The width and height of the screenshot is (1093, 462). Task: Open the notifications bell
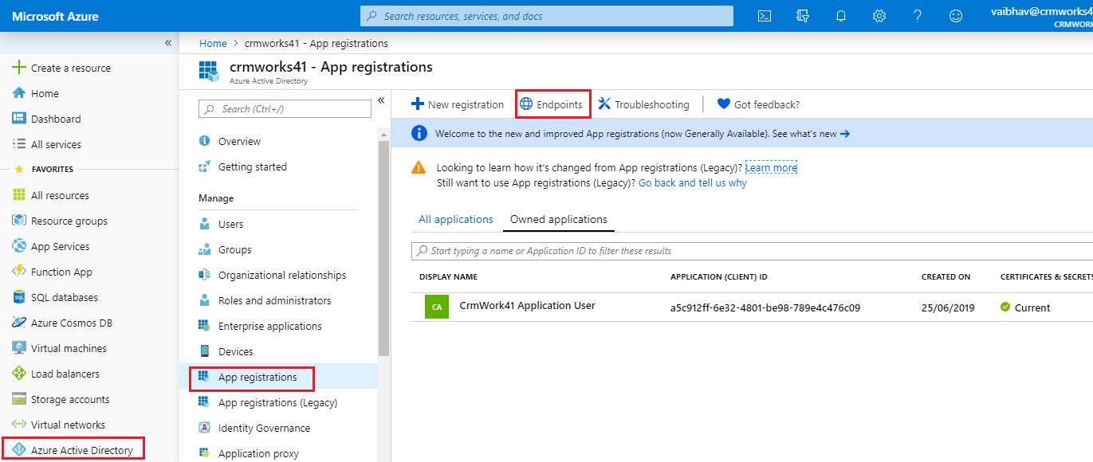(841, 16)
